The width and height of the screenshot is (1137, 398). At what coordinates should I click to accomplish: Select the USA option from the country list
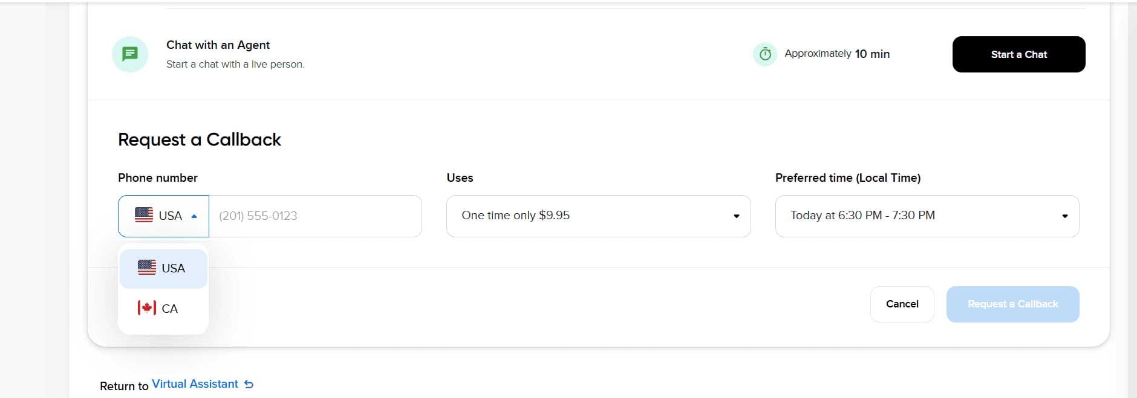click(163, 268)
